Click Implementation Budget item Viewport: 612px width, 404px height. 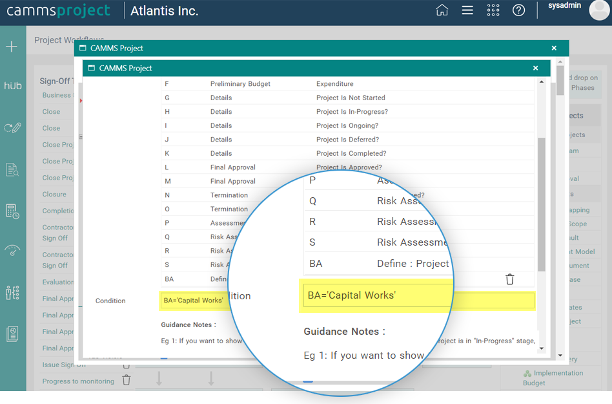(553, 378)
